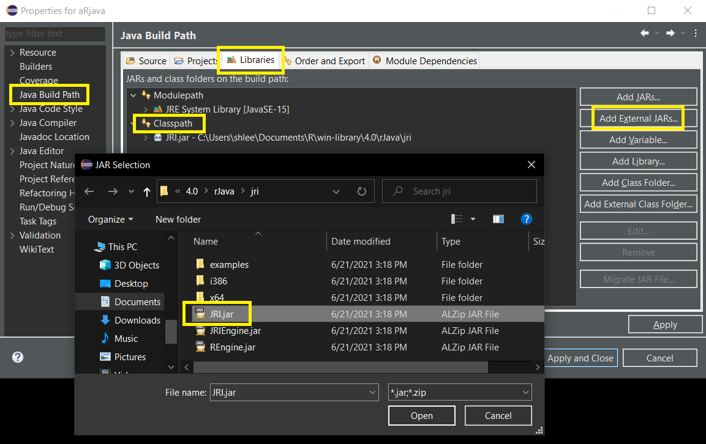
Task: Click the back arrow in Java Build Path header
Action: (x=644, y=33)
